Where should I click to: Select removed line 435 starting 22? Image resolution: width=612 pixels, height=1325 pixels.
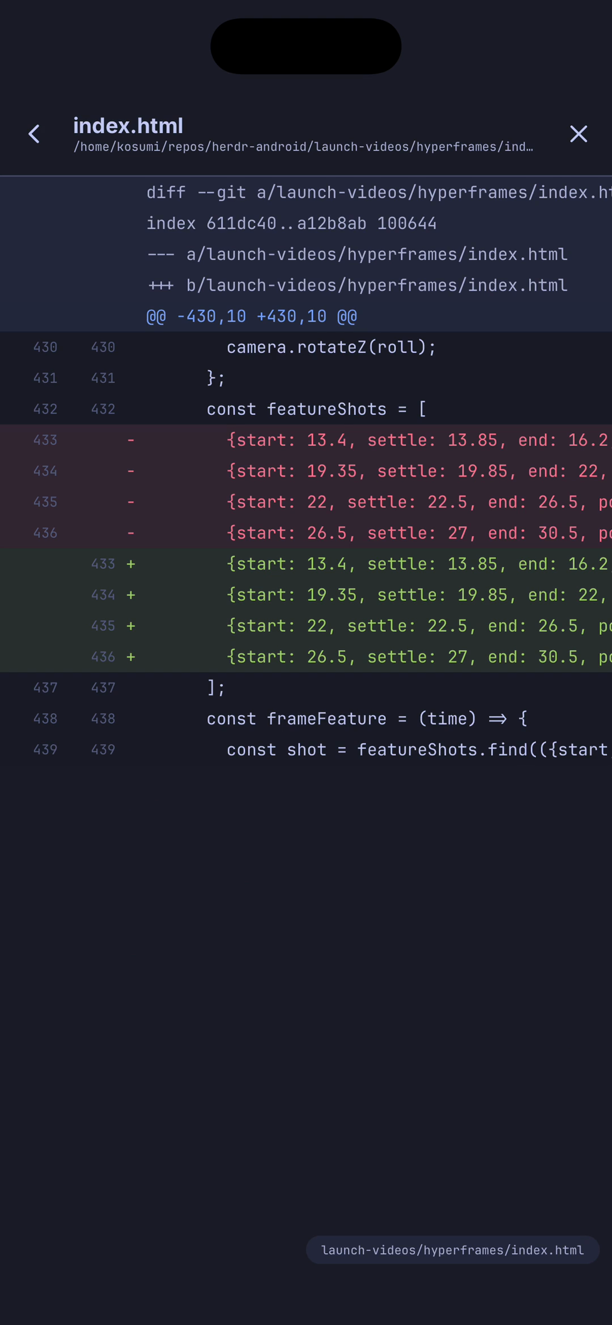[306, 502]
